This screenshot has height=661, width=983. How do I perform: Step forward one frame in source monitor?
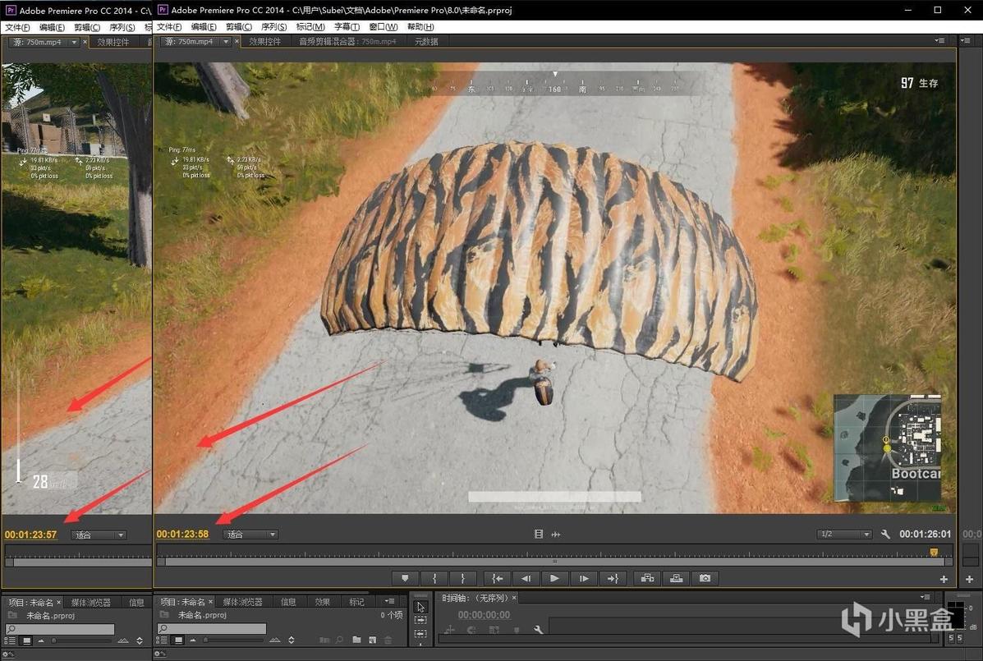pyautogui.click(x=584, y=578)
